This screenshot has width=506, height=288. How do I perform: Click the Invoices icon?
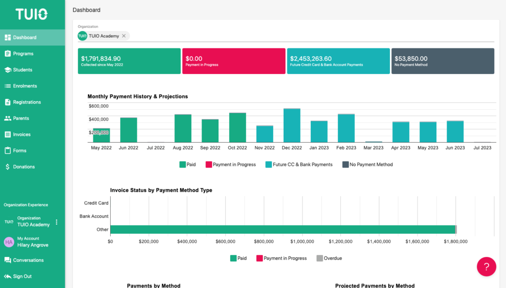tap(8, 134)
